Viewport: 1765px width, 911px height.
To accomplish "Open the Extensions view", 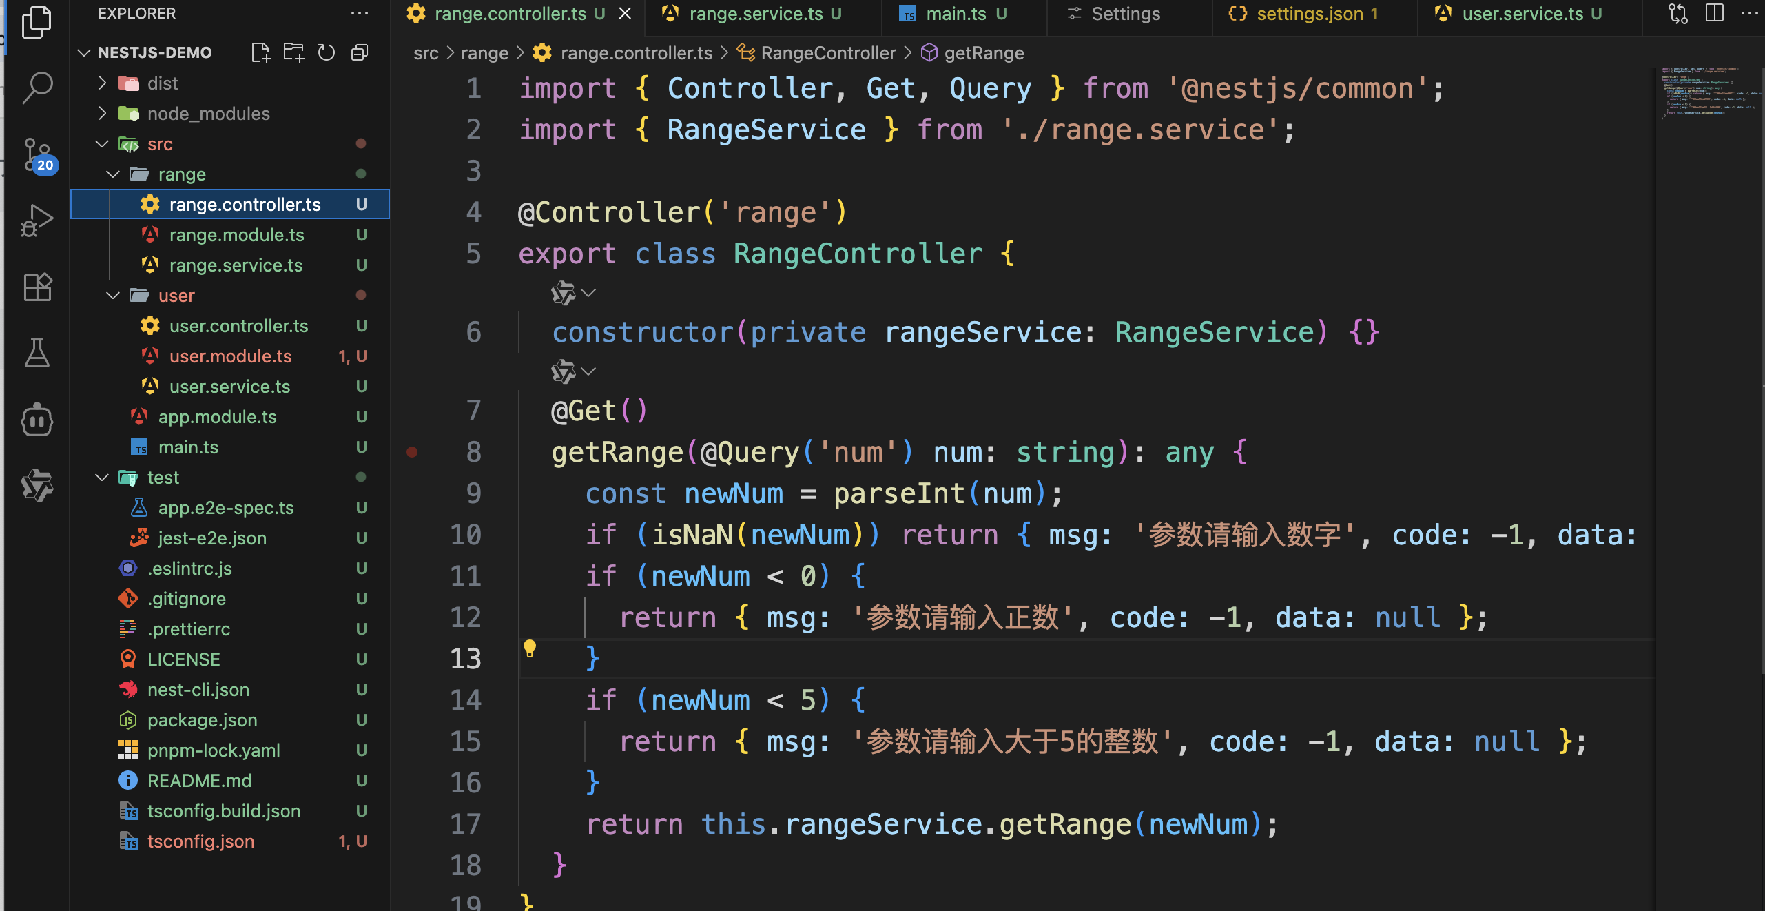I will [37, 287].
